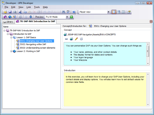The width and height of the screenshot is (154, 115).
Task: Click the Link New Topic icon in toolbar
Action: coord(15,17)
